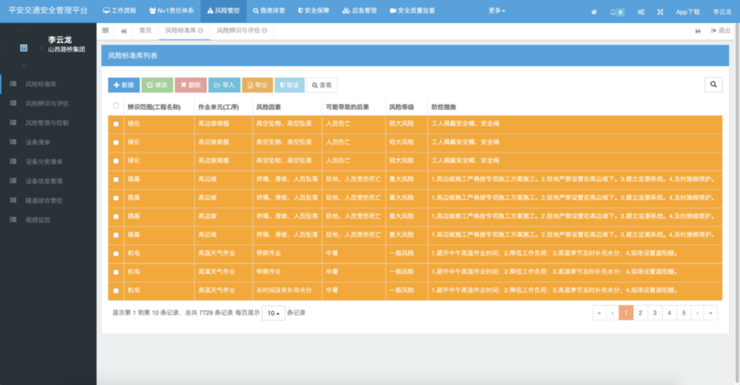Open the settings gears icon

[641, 12]
